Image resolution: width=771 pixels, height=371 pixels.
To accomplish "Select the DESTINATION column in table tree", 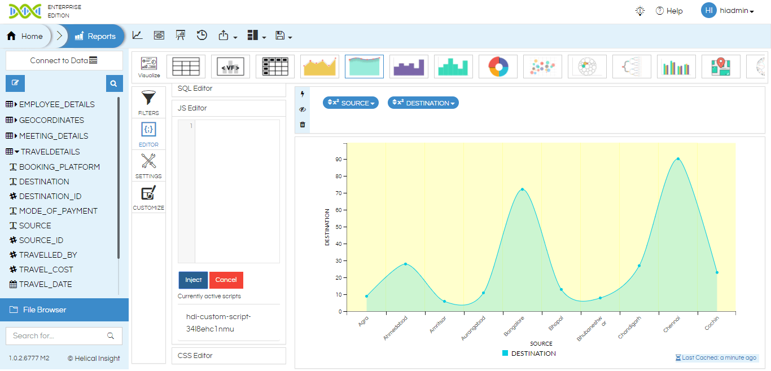I will [40, 182].
